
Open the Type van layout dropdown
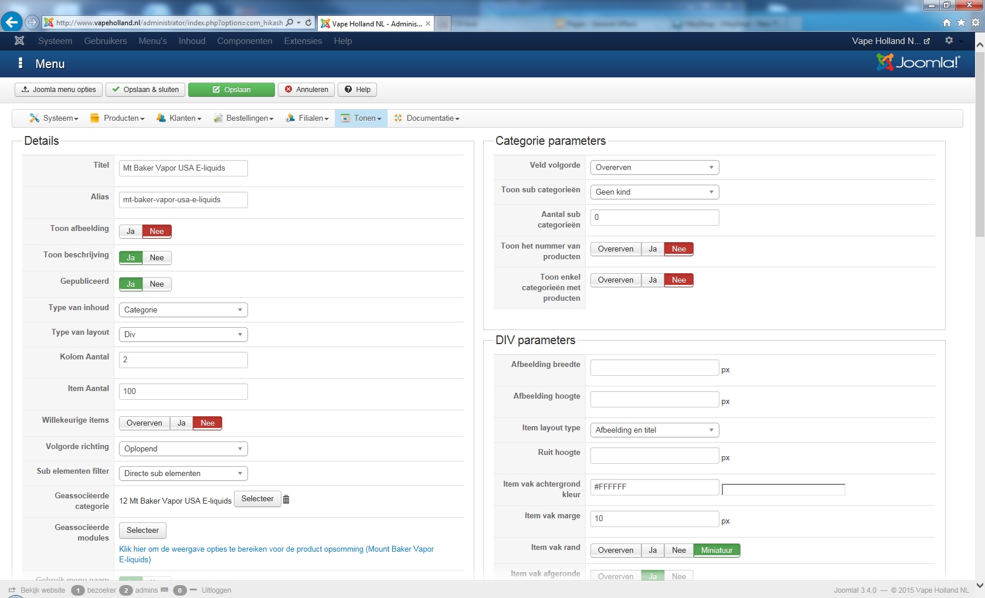(x=184, y=334)
